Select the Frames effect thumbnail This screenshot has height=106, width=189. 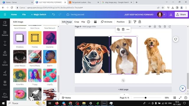coord(35,38)
